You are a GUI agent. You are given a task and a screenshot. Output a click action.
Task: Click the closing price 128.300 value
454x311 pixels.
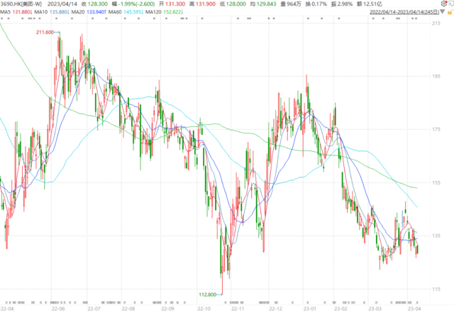coord(98,4)
